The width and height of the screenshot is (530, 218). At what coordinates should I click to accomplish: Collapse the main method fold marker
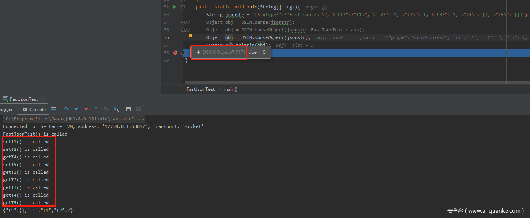coord(183,7)
